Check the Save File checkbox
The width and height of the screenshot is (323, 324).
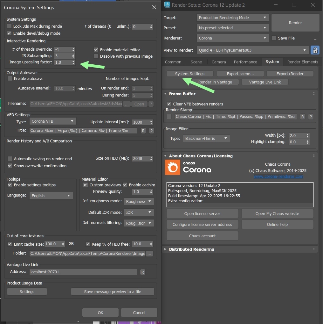274,38
